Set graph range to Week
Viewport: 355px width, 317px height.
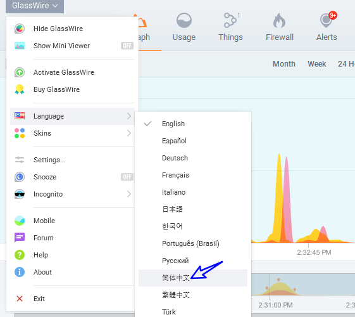tap(317, 64)
